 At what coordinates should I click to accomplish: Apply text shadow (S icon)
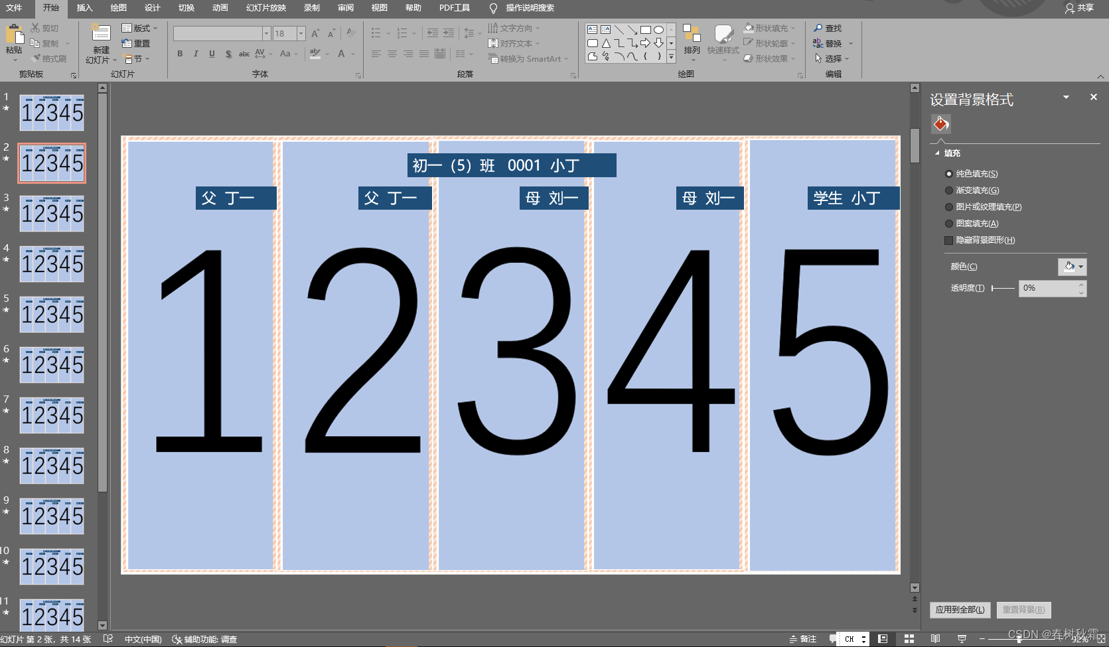pos(228,54)
